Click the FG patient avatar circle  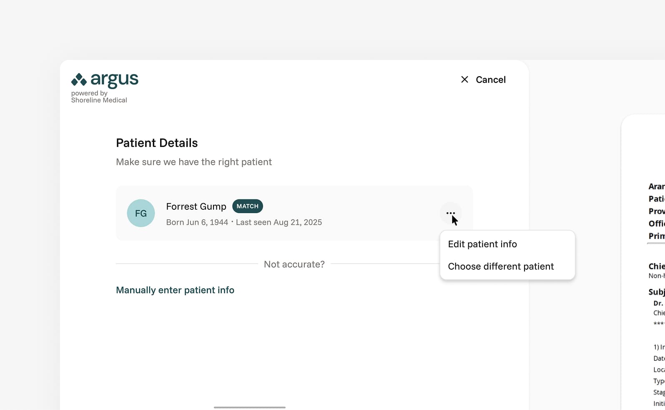pyautogui.click(x=141, y=213)
